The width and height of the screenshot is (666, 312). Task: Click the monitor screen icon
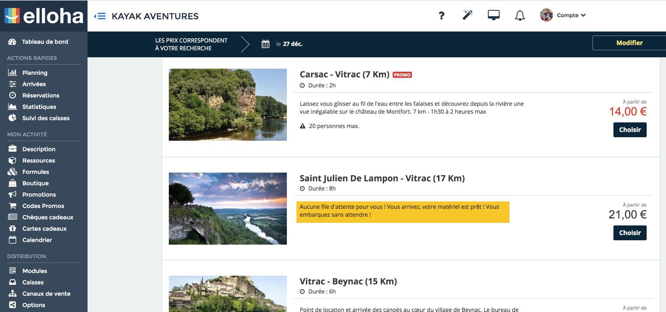pos(494,15)
